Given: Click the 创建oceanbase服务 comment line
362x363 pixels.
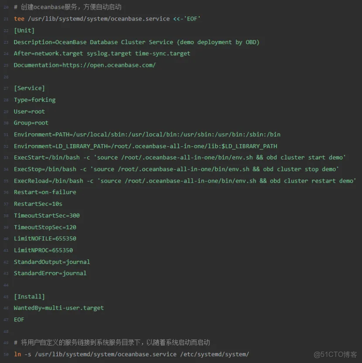Looking at the screenshot, I should point(65,7).
